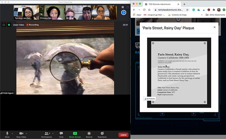Open Chrome profile avatar

click(x=219, y=10)
